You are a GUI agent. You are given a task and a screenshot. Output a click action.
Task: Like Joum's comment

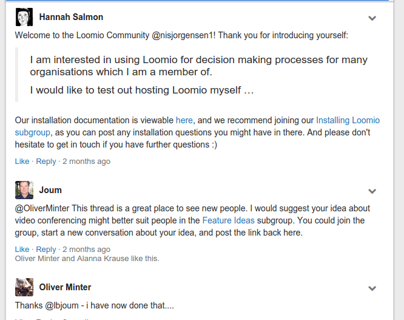pyautogui.click(x=22, y=250)
